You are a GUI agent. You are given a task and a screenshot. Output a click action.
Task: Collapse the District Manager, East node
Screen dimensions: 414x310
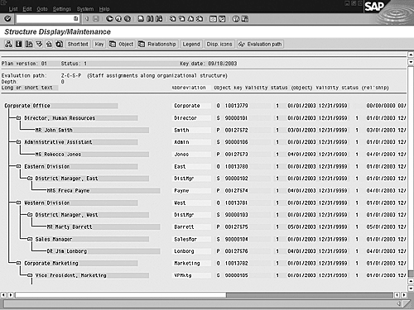pyautogui.click(x=30, y=179)
